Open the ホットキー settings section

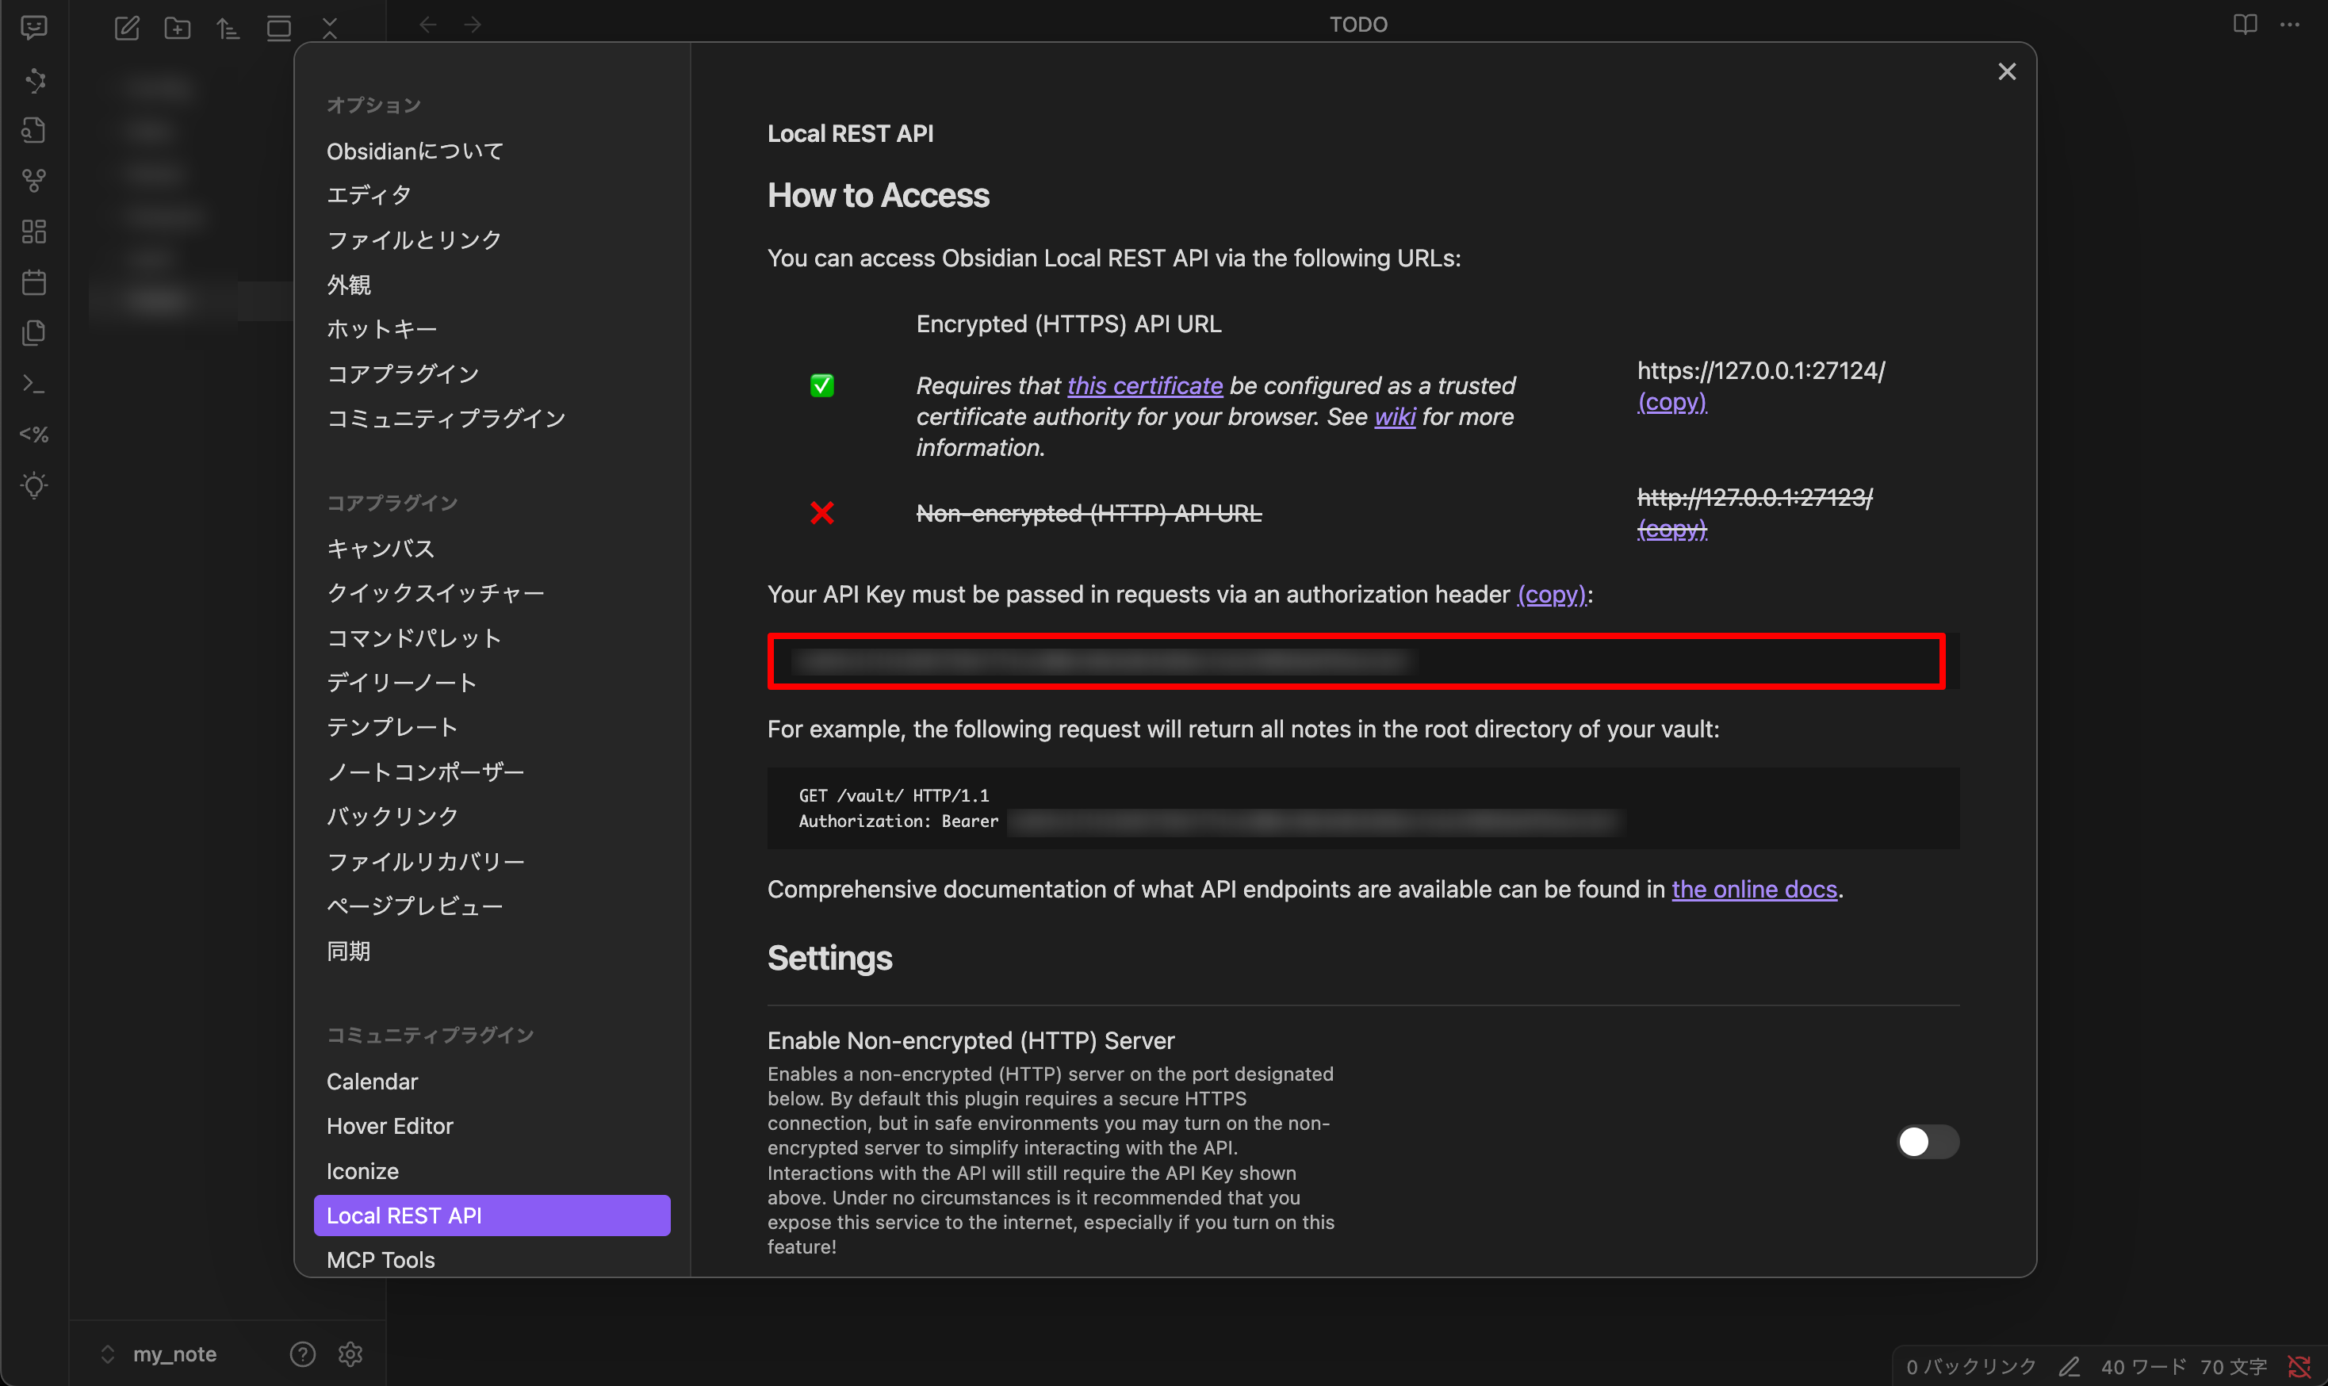click(382, 329)
